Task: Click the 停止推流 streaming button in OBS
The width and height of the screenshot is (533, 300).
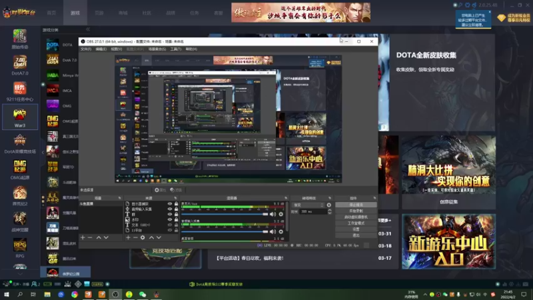Action: point(356,205)
